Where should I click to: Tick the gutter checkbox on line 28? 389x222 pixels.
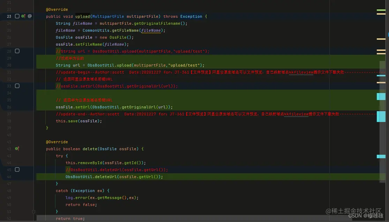pyautogui.click(x=17, y=51)
